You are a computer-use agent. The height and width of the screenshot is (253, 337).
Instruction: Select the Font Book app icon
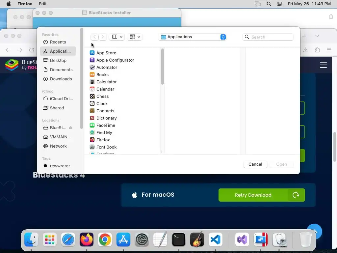tap(92, 147)
